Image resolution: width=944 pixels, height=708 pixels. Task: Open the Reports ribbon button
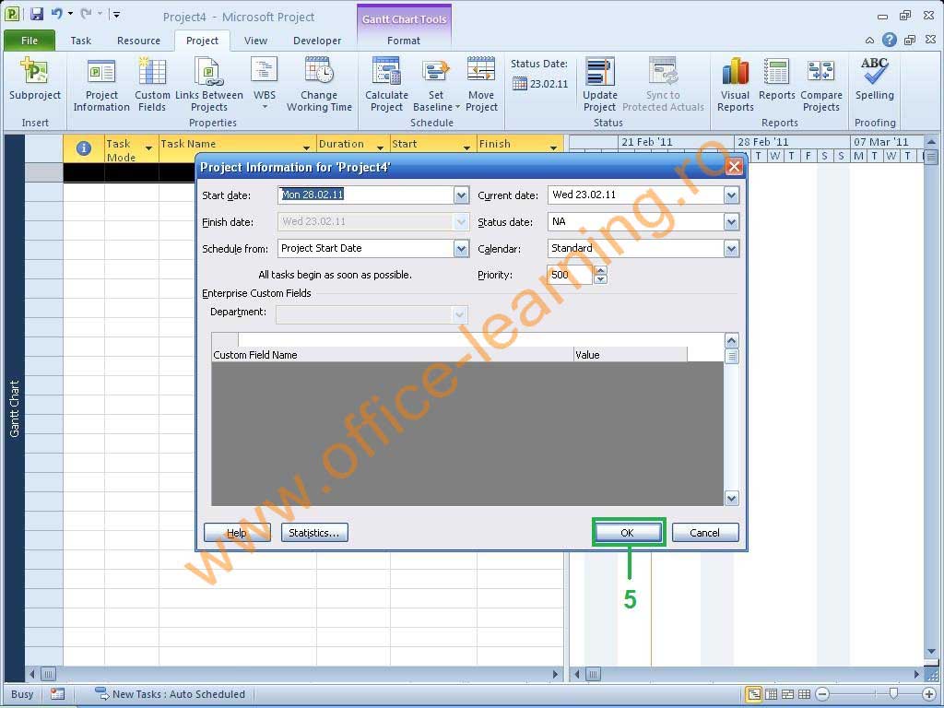point(776,79)
